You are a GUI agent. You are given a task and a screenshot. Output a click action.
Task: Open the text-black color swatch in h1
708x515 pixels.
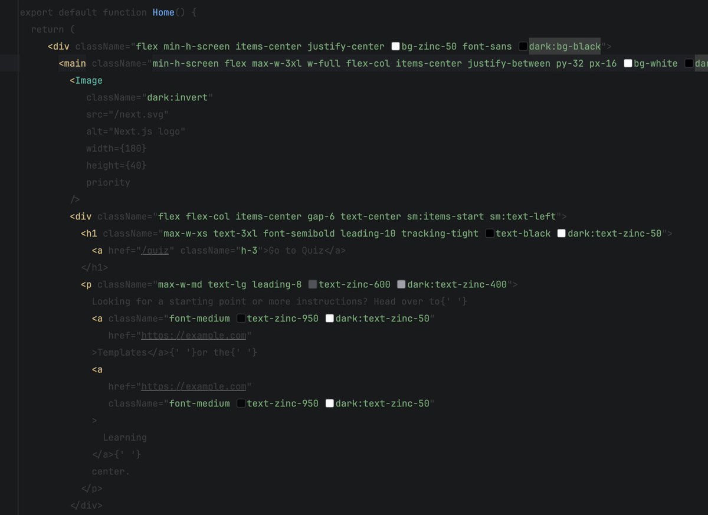(490, 234)
